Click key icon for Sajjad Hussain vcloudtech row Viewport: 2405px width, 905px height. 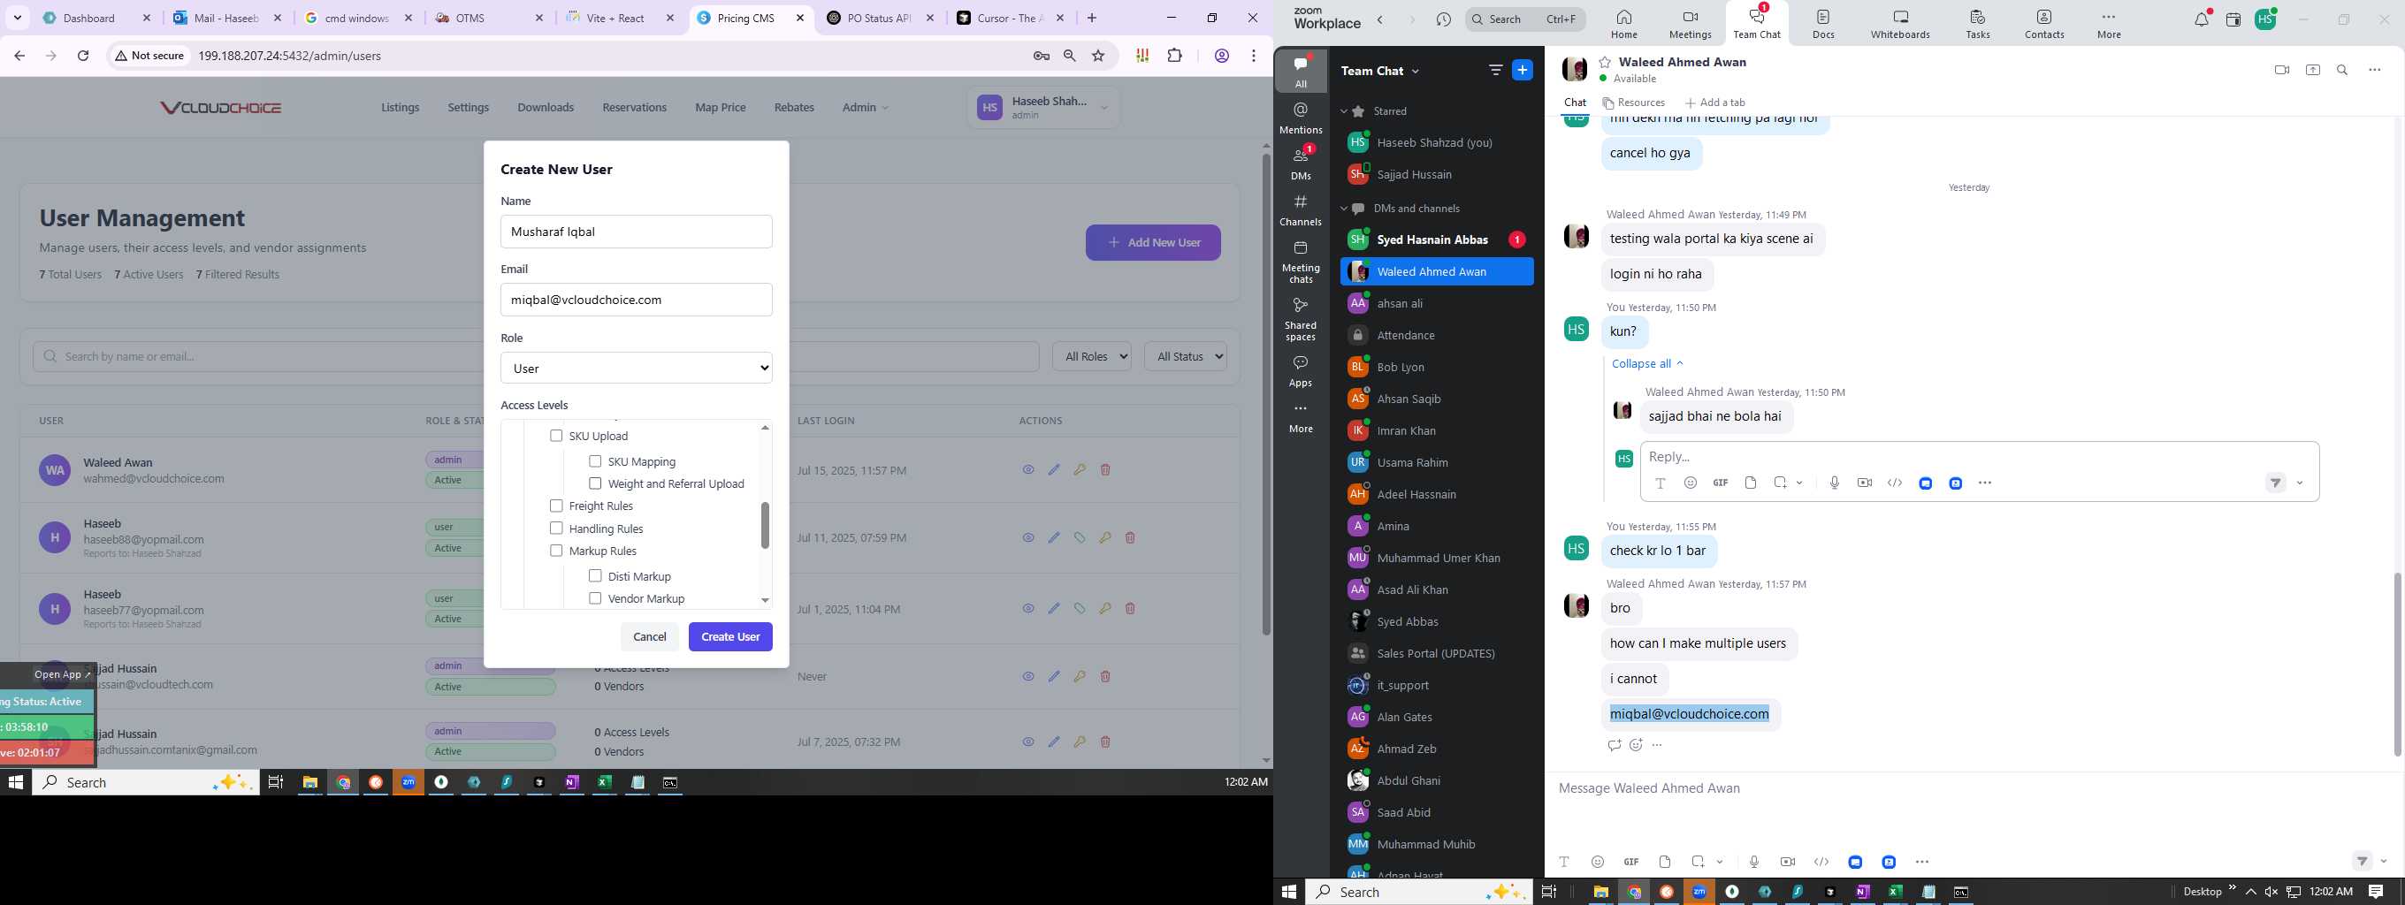pyautogui.click(x=1080, y=676)
